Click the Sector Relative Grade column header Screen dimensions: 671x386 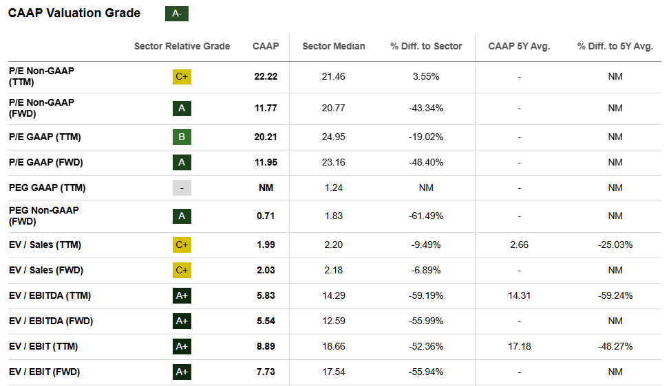pyautogui.click(x=182, y=47)
